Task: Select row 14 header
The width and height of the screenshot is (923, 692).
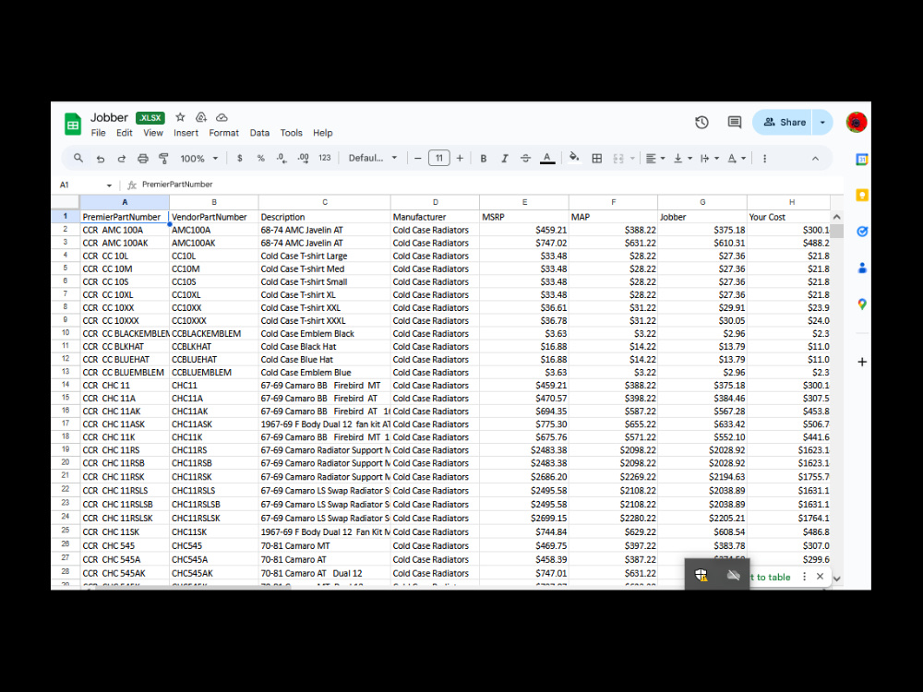Action: tap(66, 385)
